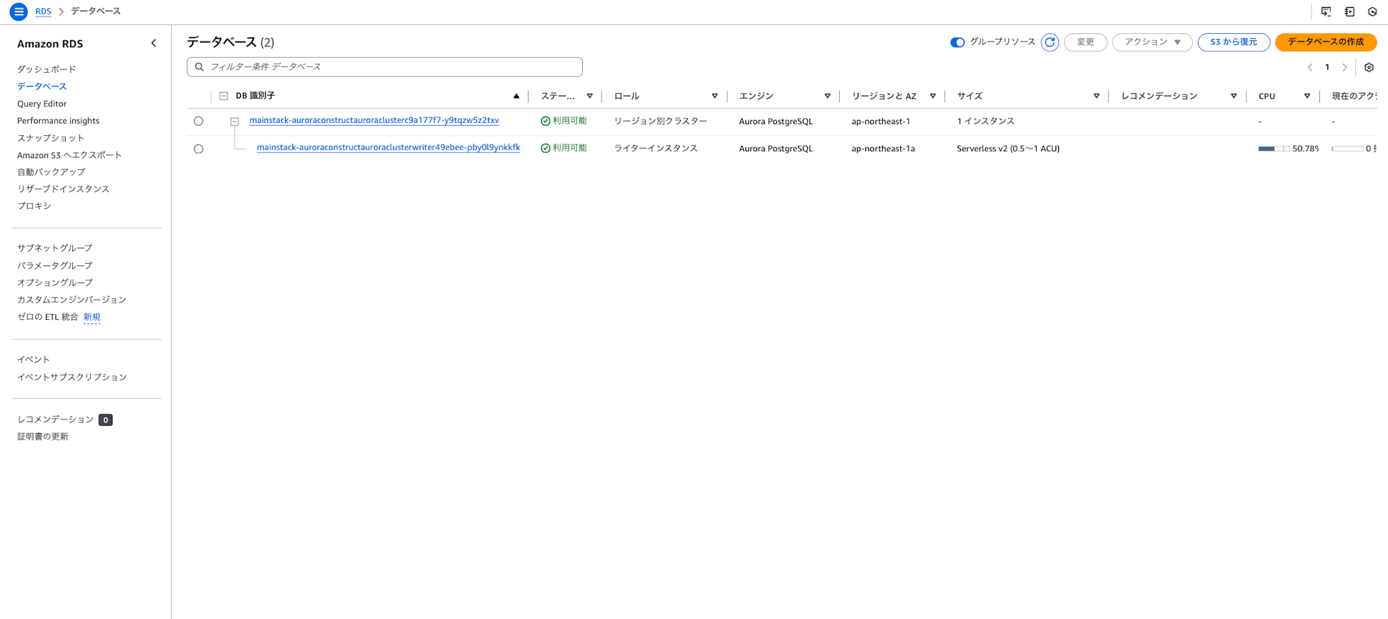Open イベントサブスクリプション in sidebar
Screen dimensions: 1388x619
(72, 377)
